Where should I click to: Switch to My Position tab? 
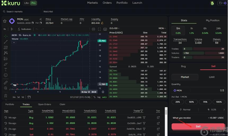[213, 20]
